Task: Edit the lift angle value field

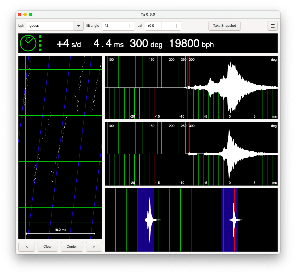Action: point(109,26)
